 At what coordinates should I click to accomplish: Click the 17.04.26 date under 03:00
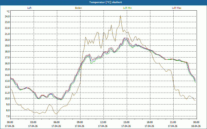[x=33, y=126]
